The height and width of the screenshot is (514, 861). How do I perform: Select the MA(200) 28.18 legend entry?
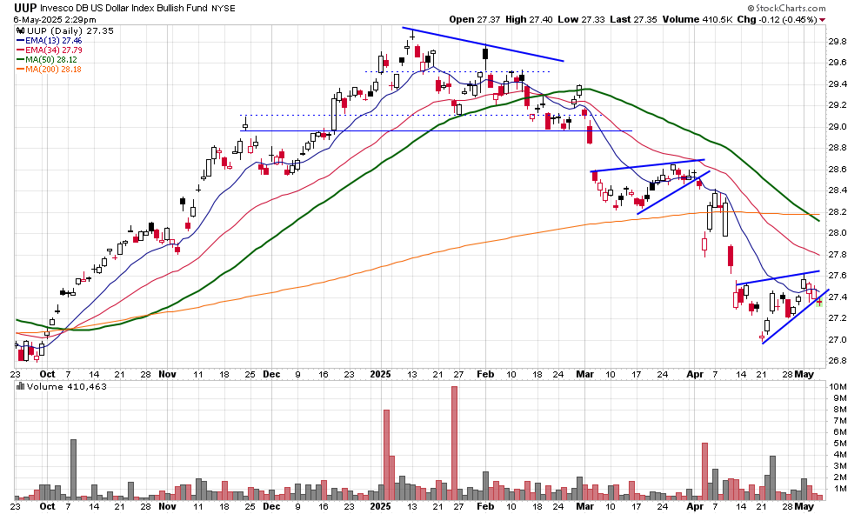coord(53,70)
